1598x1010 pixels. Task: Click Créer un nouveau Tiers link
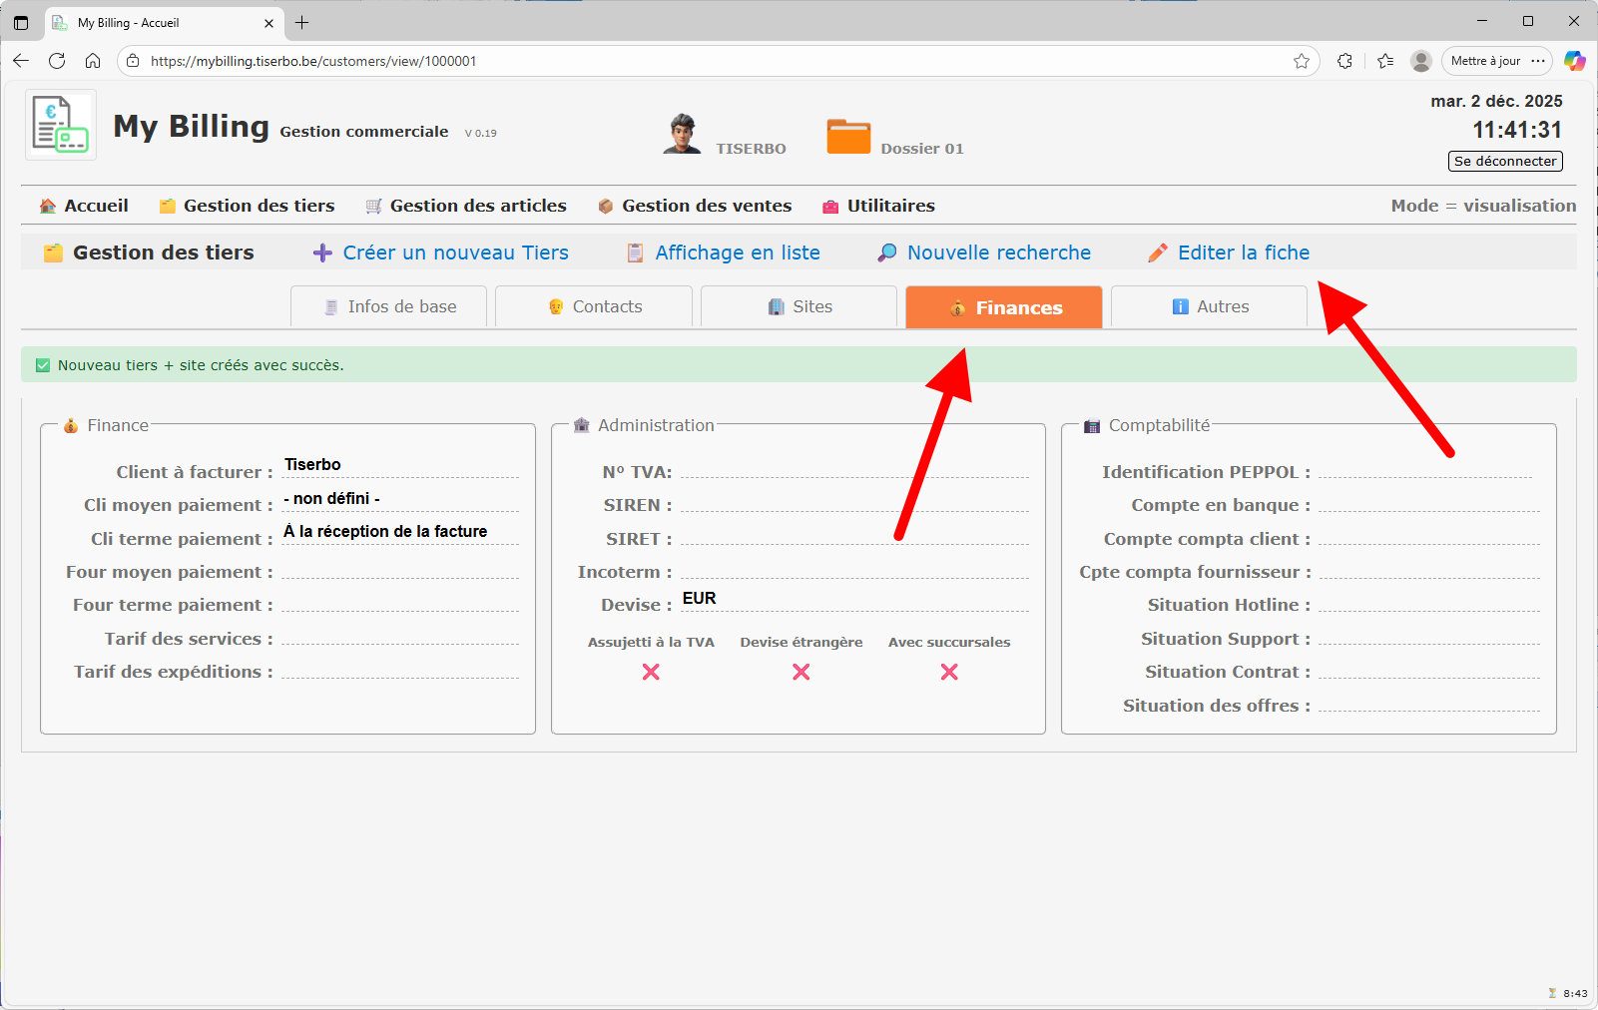(455, 252)
